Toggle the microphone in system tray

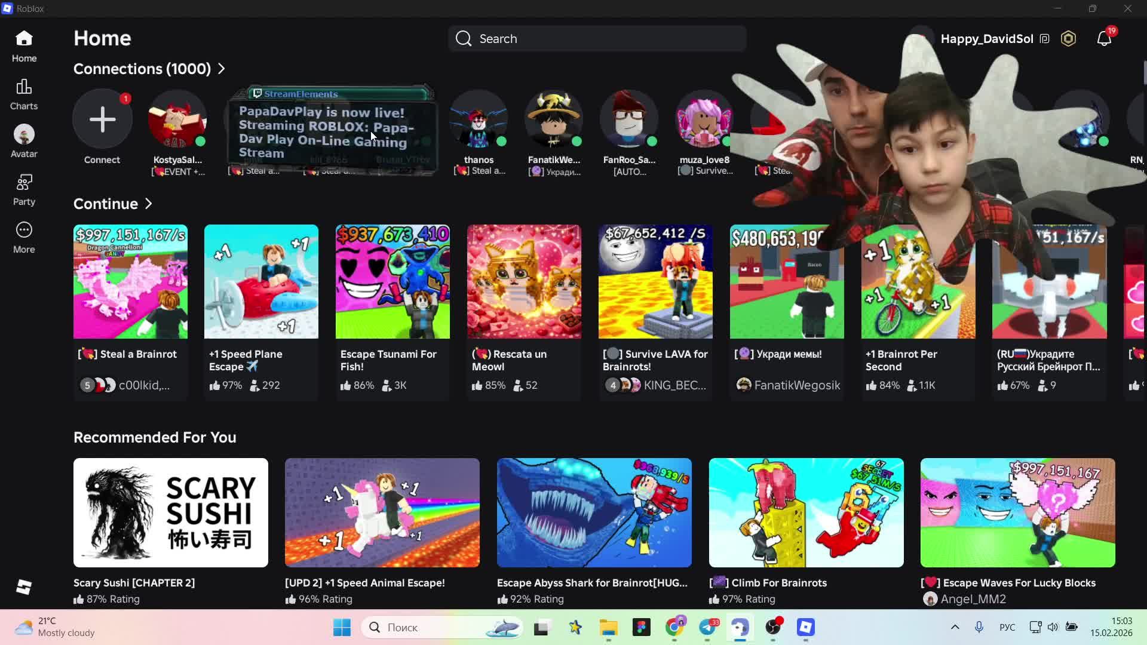(x=979, y=627)
